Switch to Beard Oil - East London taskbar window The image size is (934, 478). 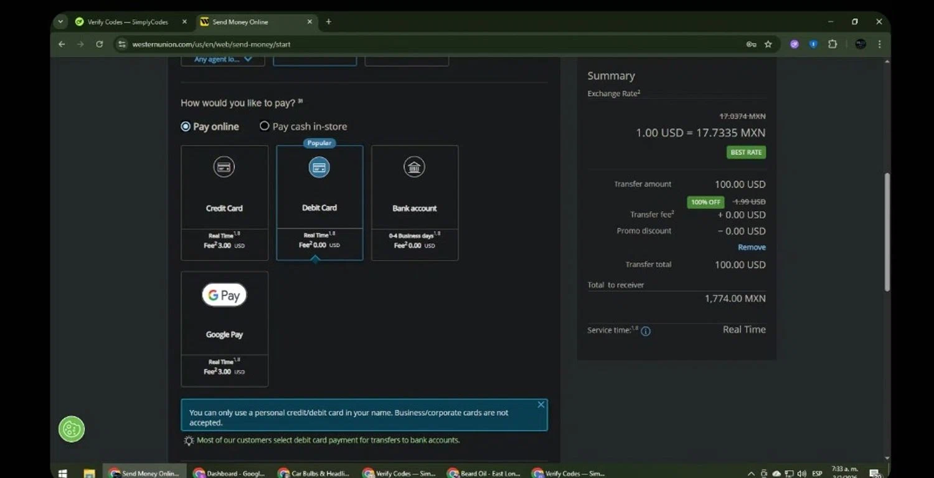point(483,473)
